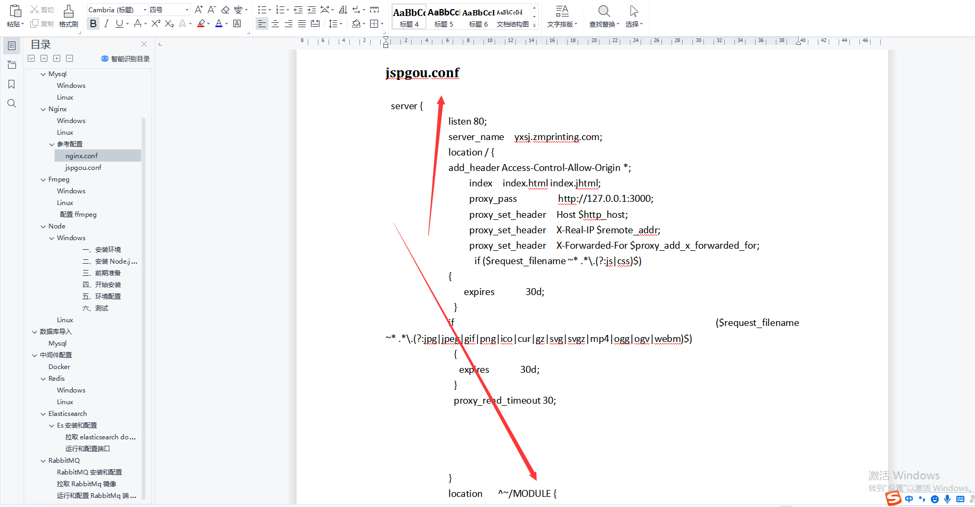
Task: Click 智能识别目录 smart outline detection
Action: [126, 59]
